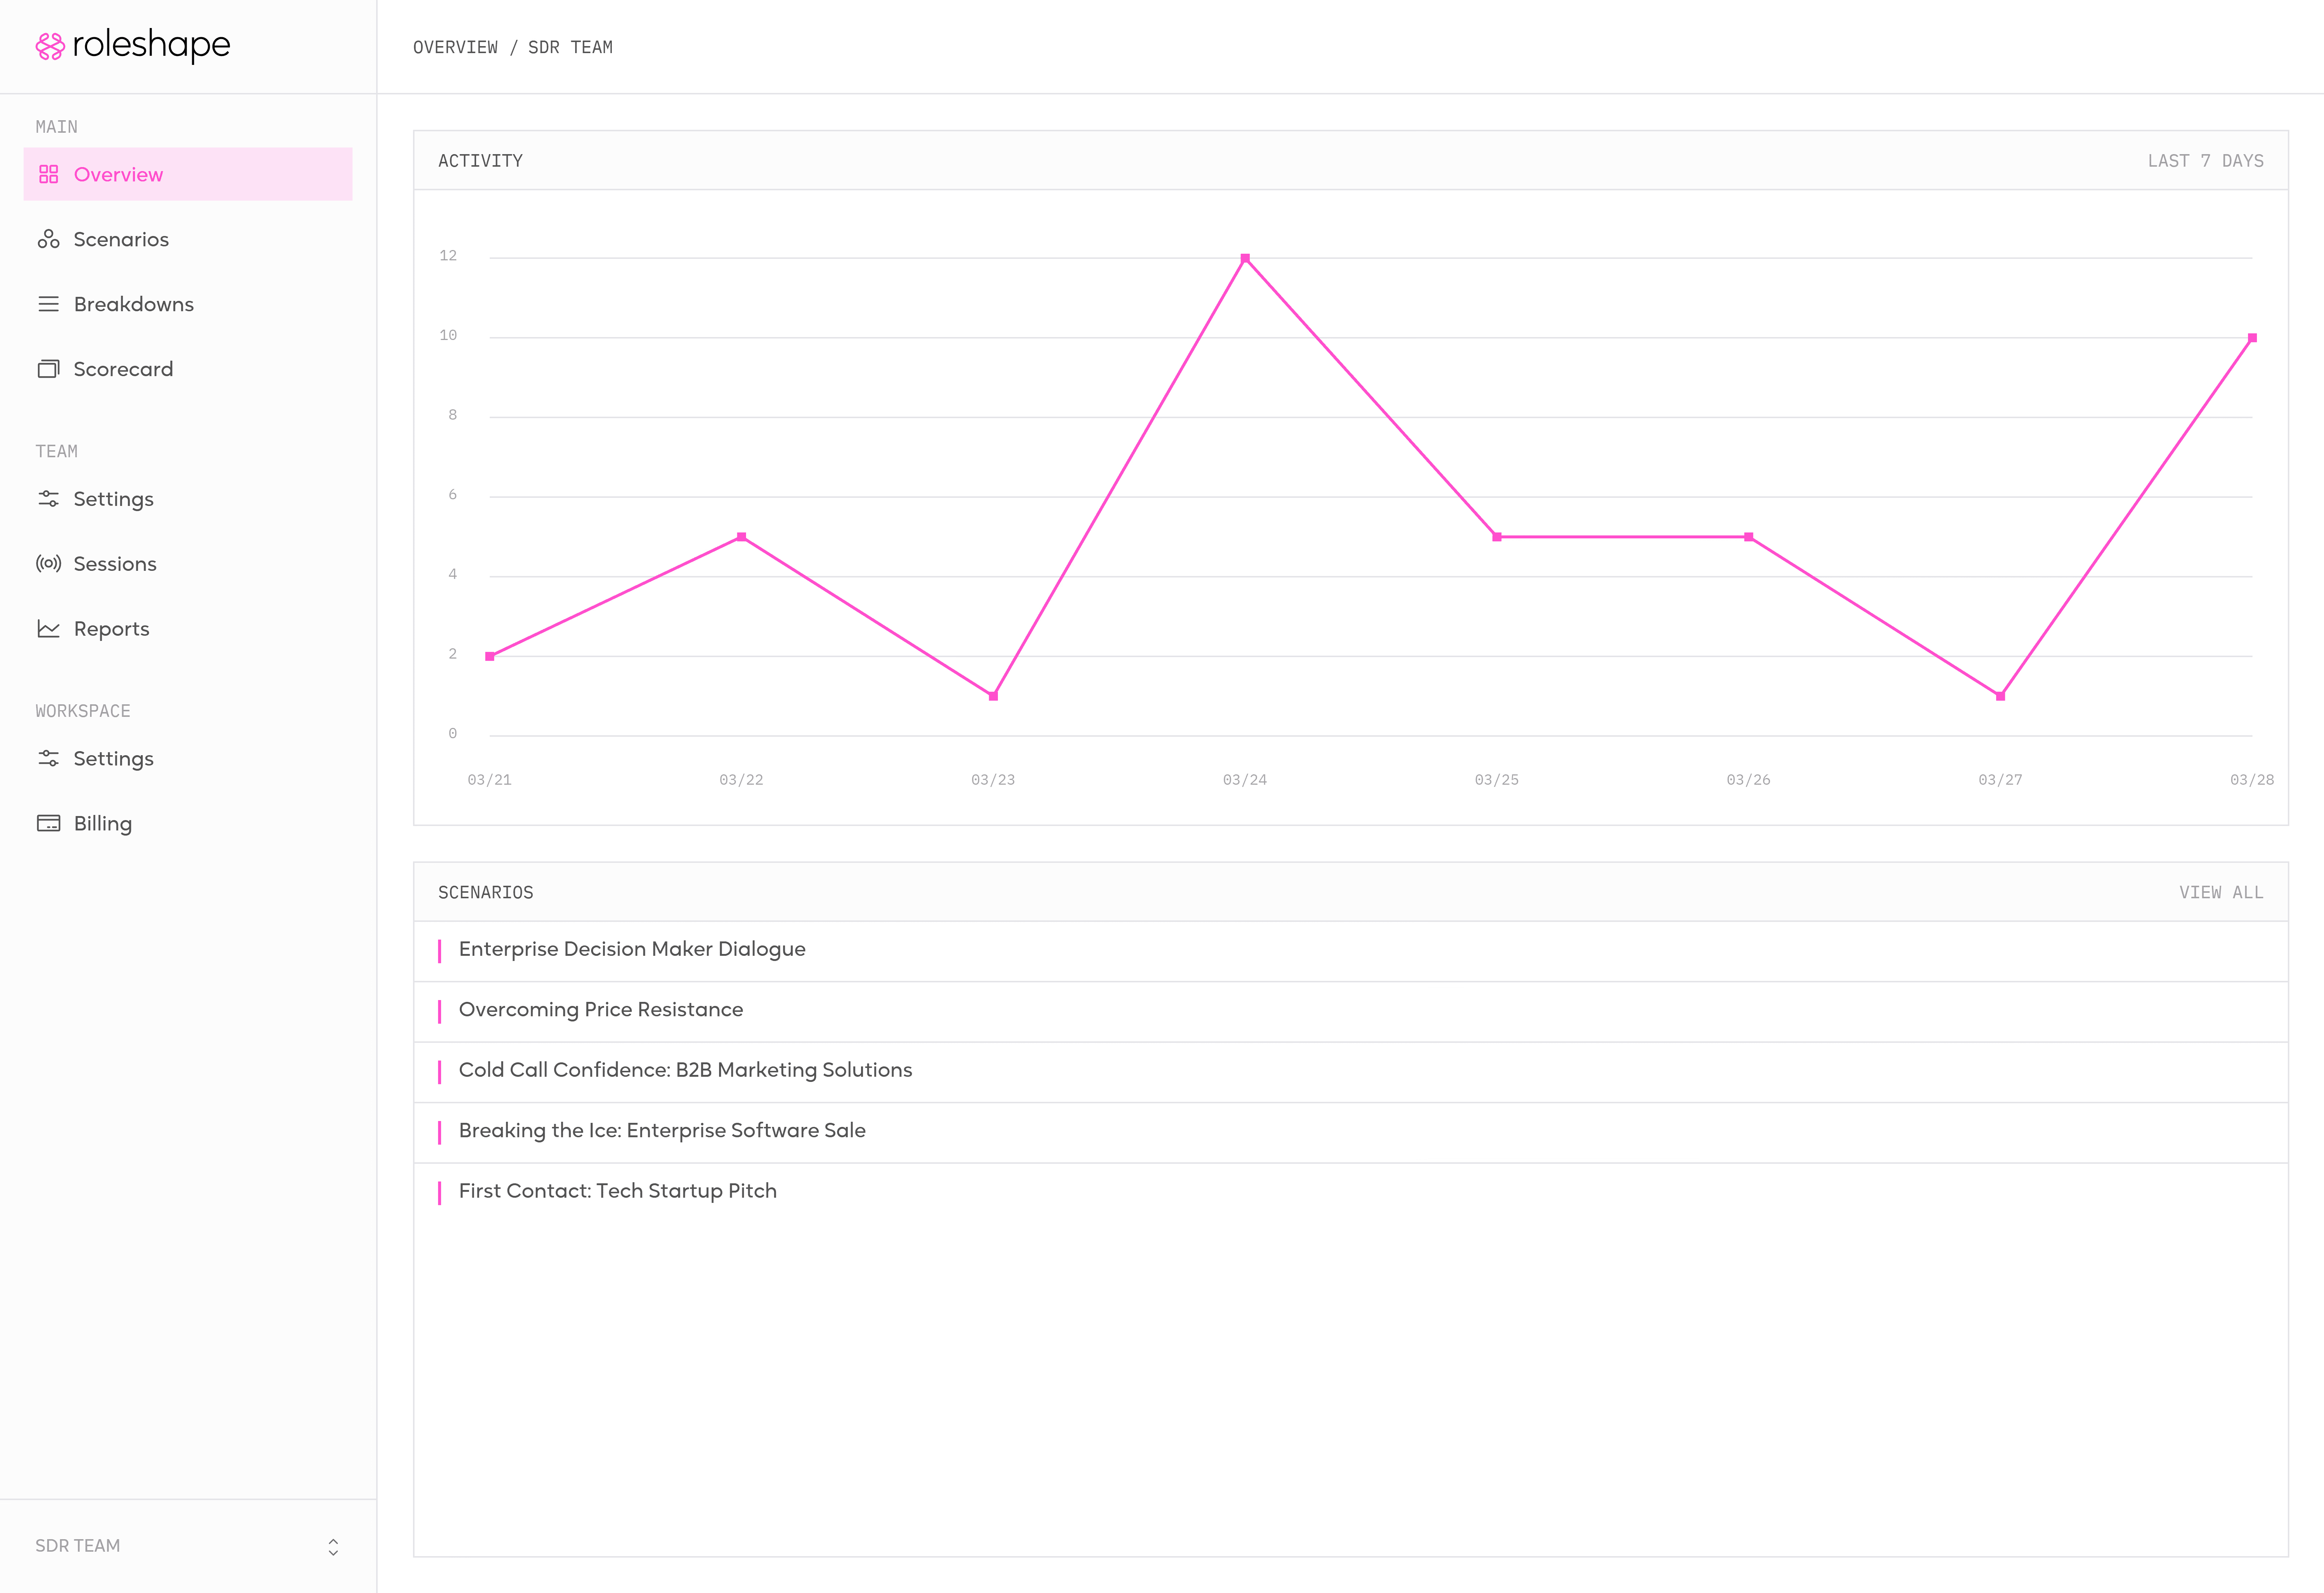Click the roleshape logo icon
Screen dimensions: 2324x1593
(50, 46)
